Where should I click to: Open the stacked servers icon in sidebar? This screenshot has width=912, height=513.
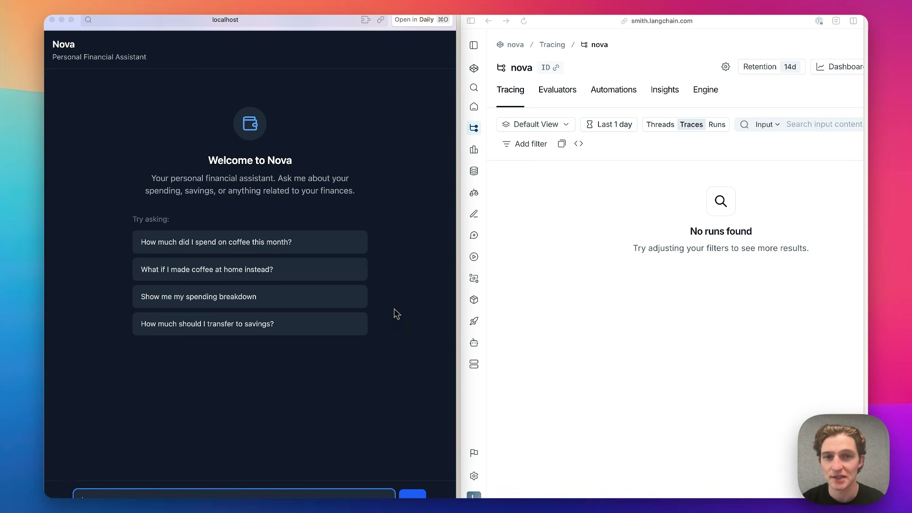pyautogui.click(x=474, y=364)
